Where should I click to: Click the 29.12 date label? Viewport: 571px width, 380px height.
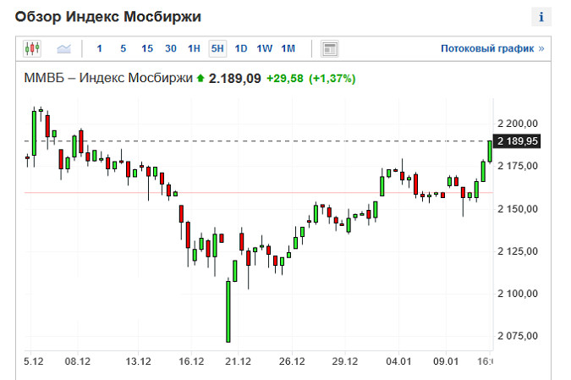pos(344,361)
